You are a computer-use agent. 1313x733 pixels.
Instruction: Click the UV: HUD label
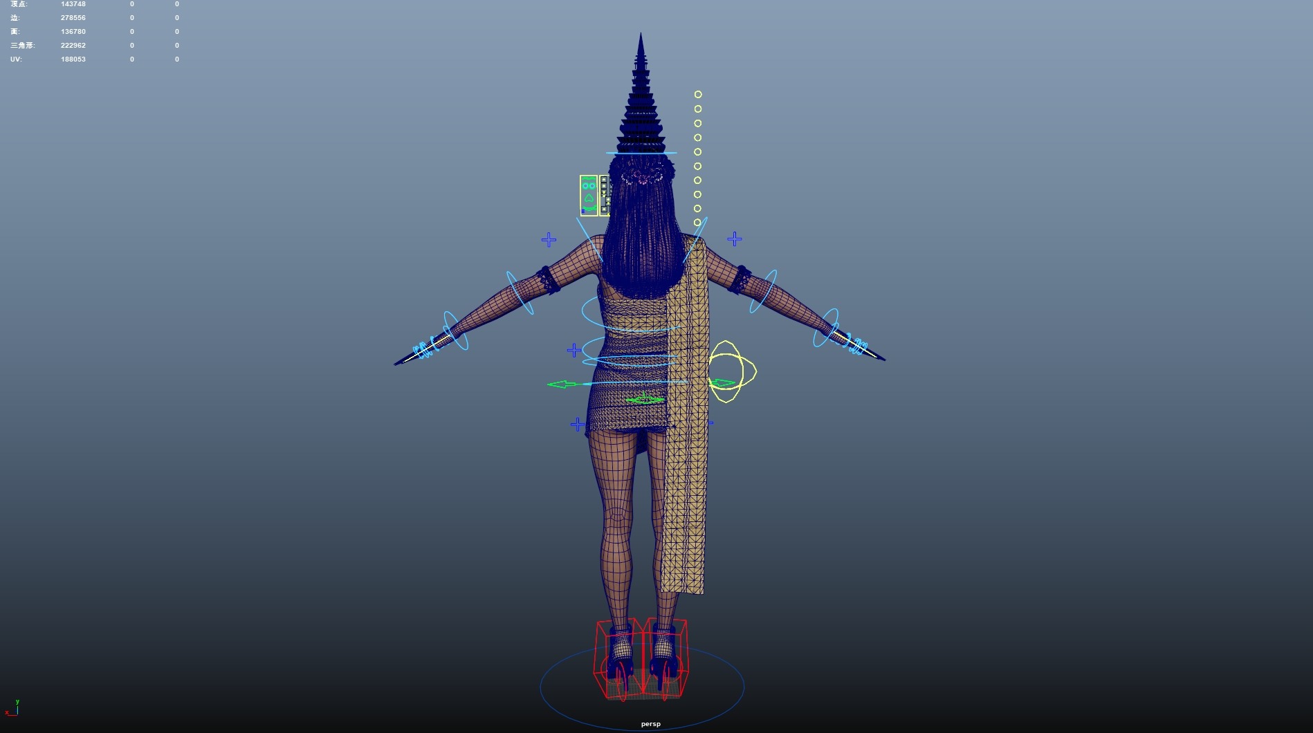16,59
